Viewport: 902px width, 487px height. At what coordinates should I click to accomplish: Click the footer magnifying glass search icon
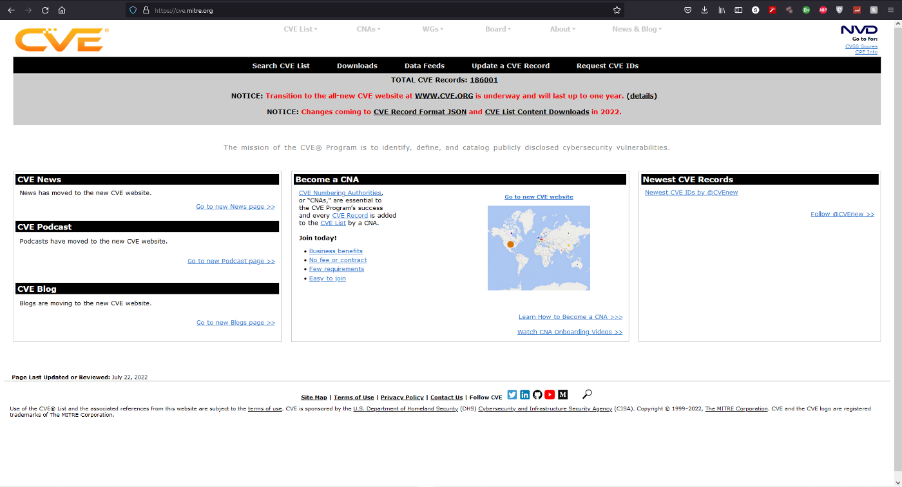point(587,394)
